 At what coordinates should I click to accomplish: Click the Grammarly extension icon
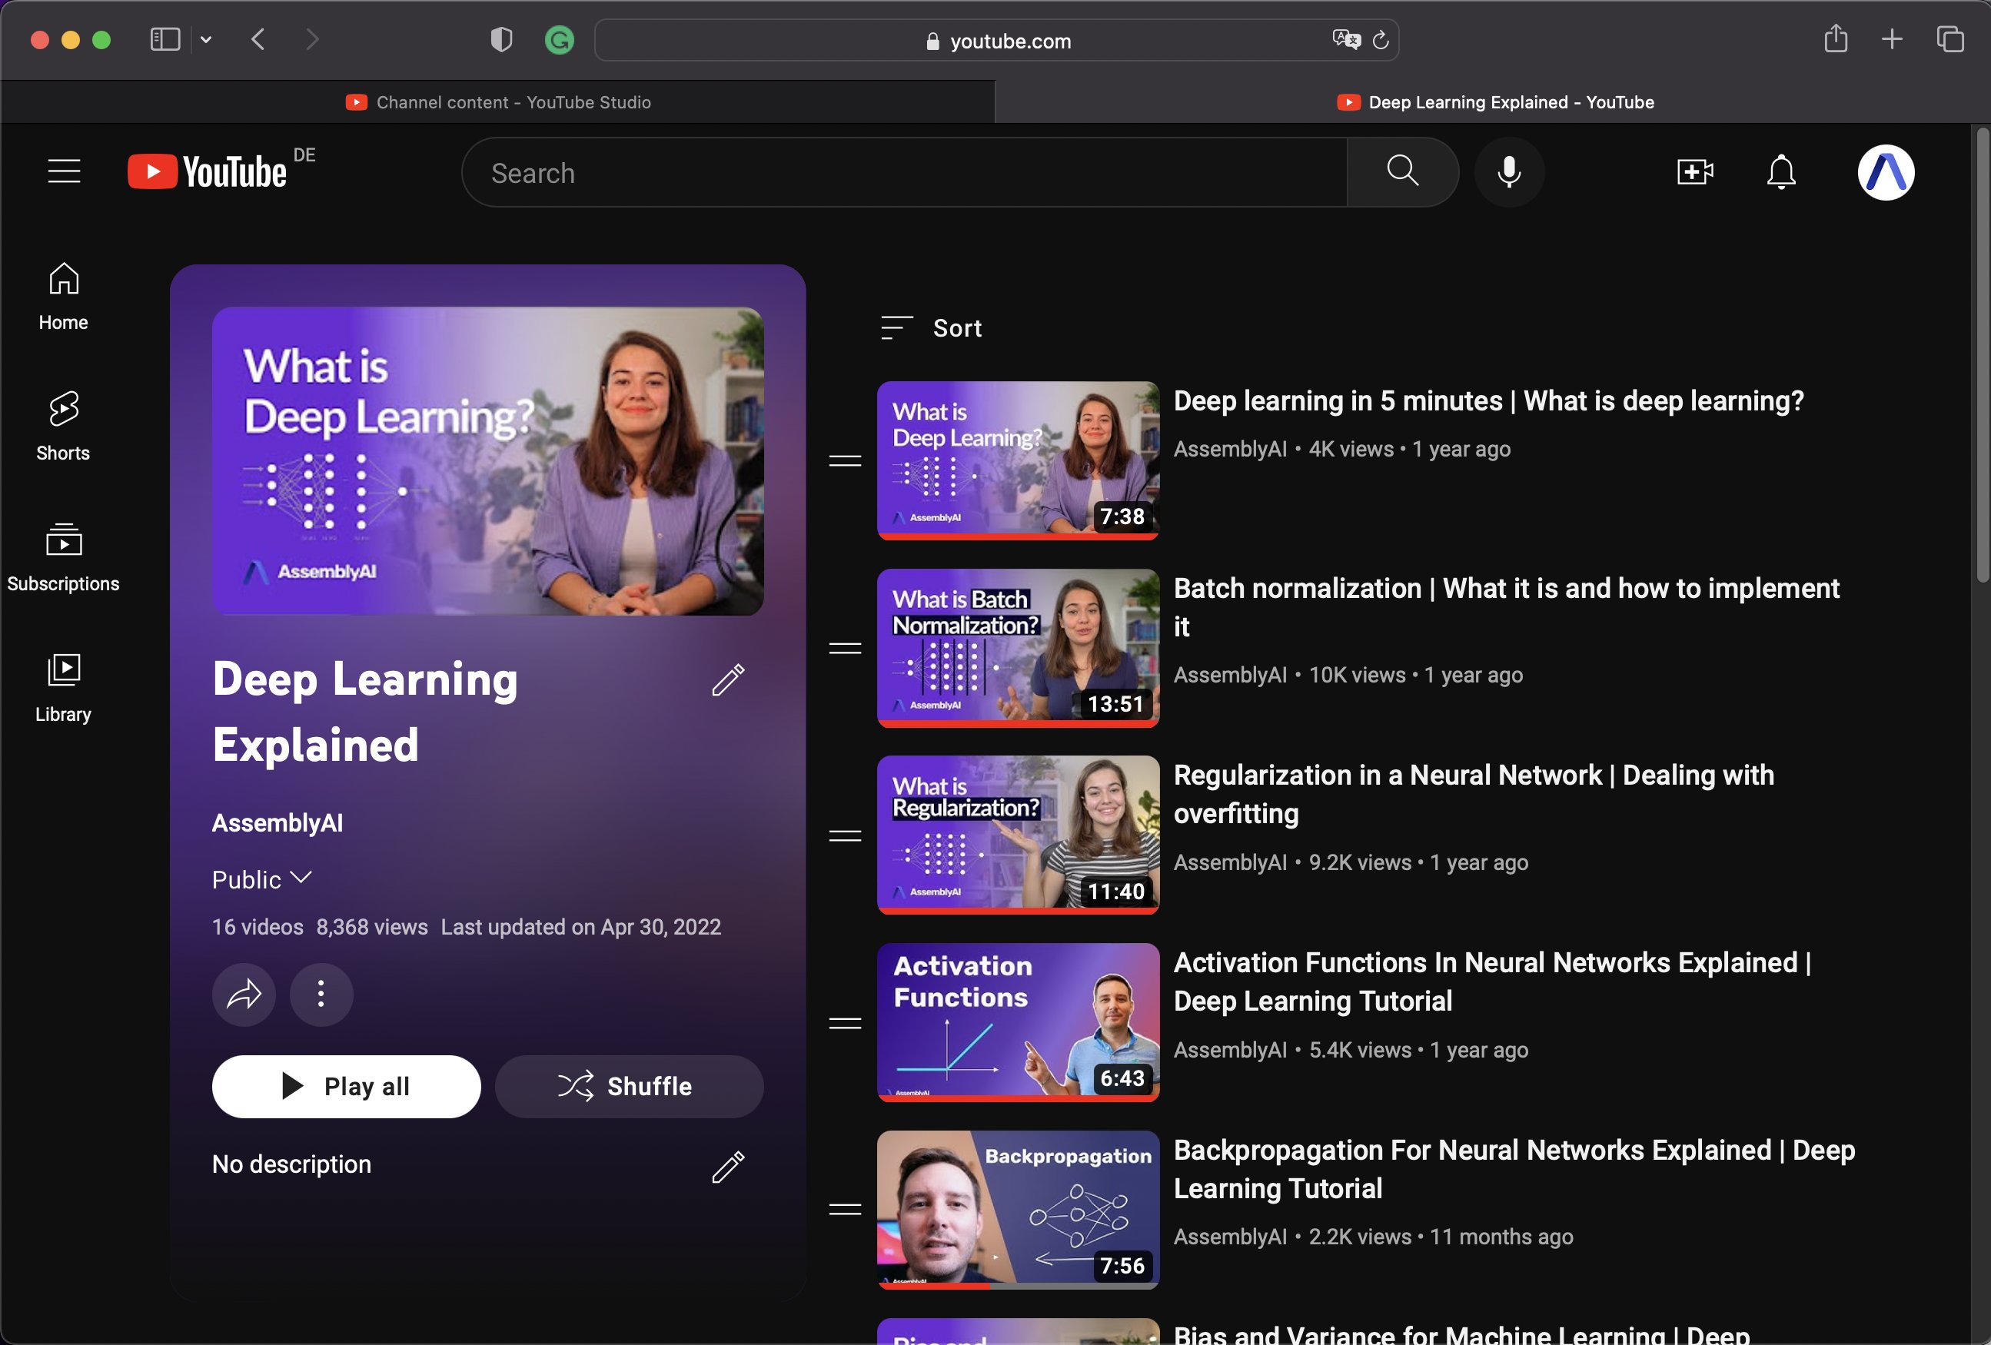[x=560, y=39]
